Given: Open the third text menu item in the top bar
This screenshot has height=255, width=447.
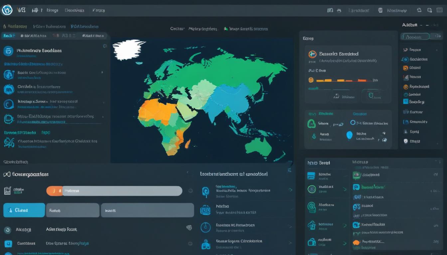Looking at the screenshot, I should click(x=98, y=10).
